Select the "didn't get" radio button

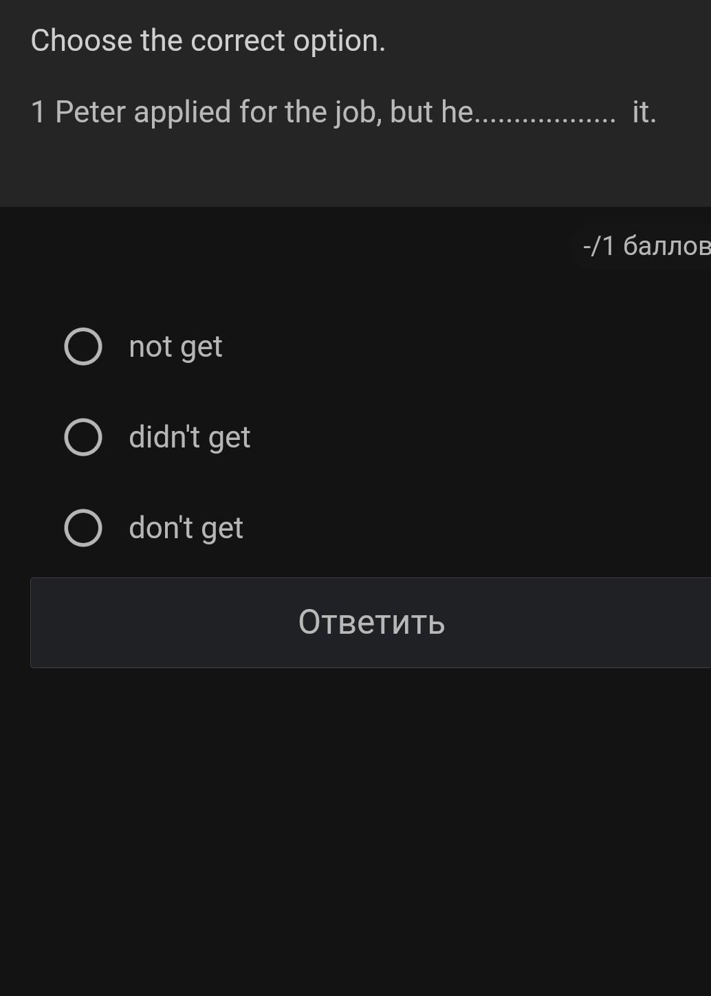click(83, 437)
